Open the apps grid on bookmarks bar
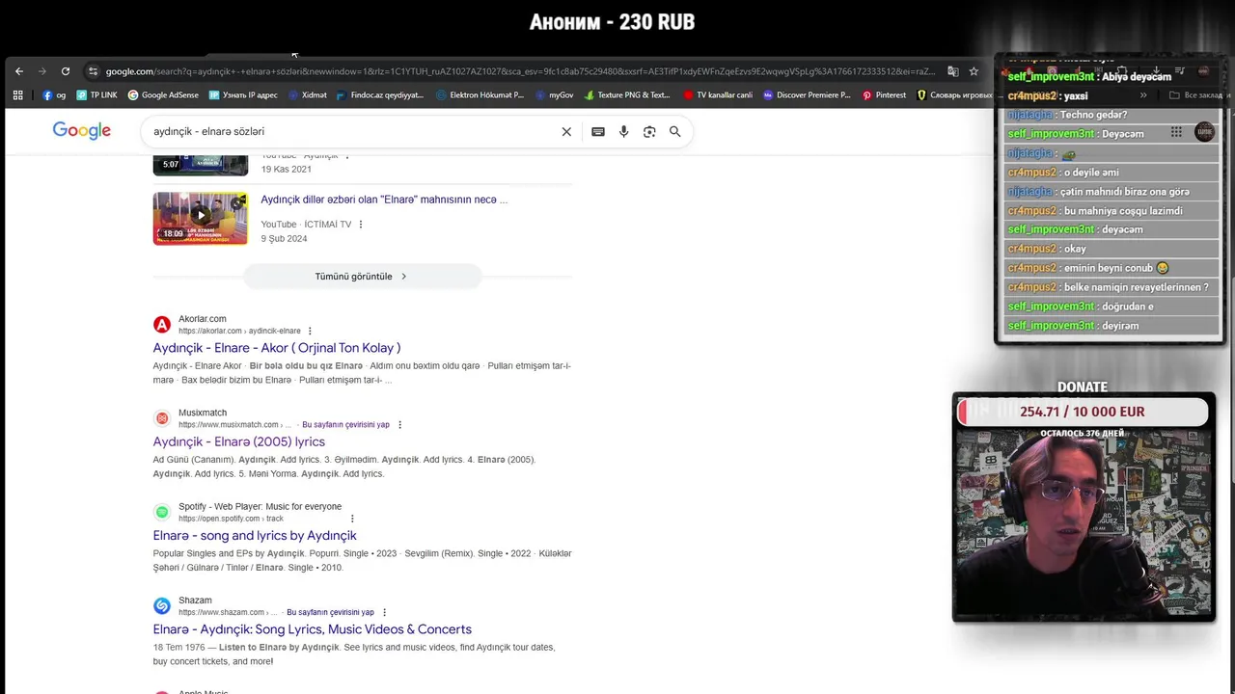Image resolution: width=1235 pixels, height=694 pixels. (17, 95)
